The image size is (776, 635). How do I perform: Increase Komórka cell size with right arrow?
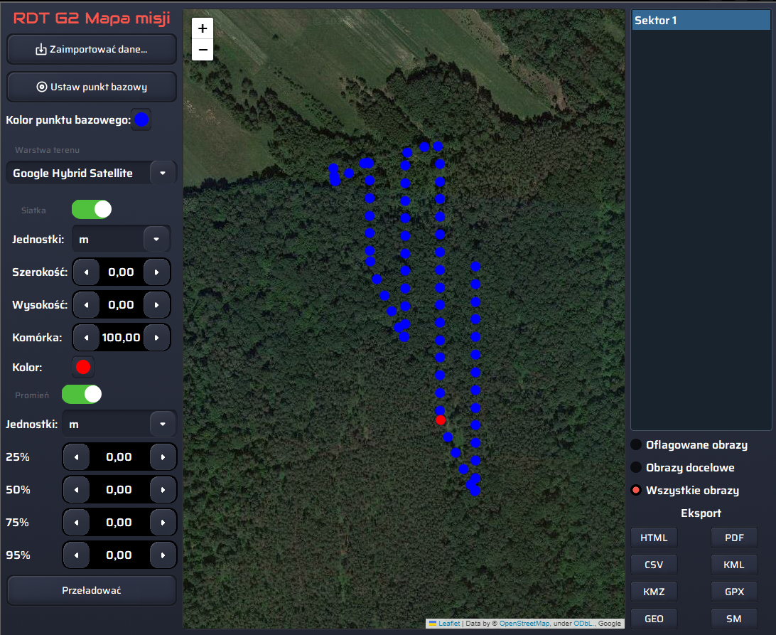click(x=157, y=338)
